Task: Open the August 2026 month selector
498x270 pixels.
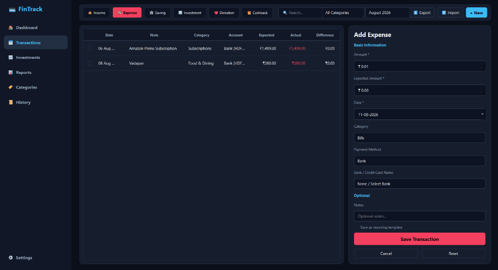Action: coord(387,13)
